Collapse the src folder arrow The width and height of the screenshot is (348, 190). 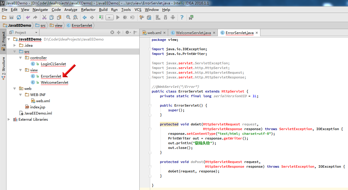click(x=15, y=52)
